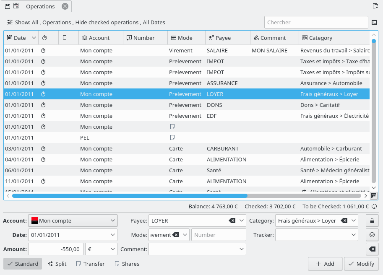This screenshot has height=275, width=383.
Task: Sort by the Comment column header
Action: pyautogui.click(x=274, y=38)
